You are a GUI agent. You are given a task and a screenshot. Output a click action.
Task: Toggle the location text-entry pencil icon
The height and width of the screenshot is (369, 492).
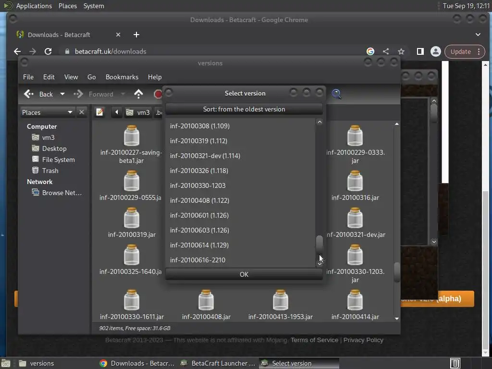(x=100, y=112)
